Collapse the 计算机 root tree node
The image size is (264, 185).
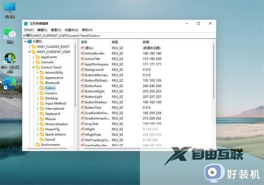click(x=25, y=41)
